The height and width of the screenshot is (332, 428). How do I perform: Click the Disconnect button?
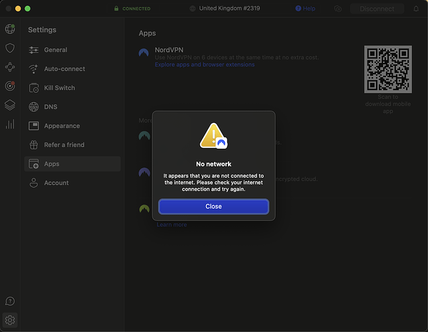click(x=377, y=9)
